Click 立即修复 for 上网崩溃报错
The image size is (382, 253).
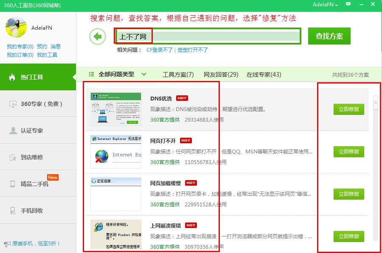coord(348,236)
